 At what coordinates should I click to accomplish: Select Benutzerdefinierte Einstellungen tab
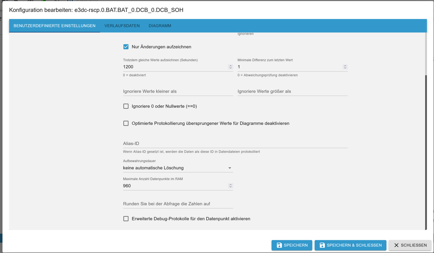(x=54, y=26)
